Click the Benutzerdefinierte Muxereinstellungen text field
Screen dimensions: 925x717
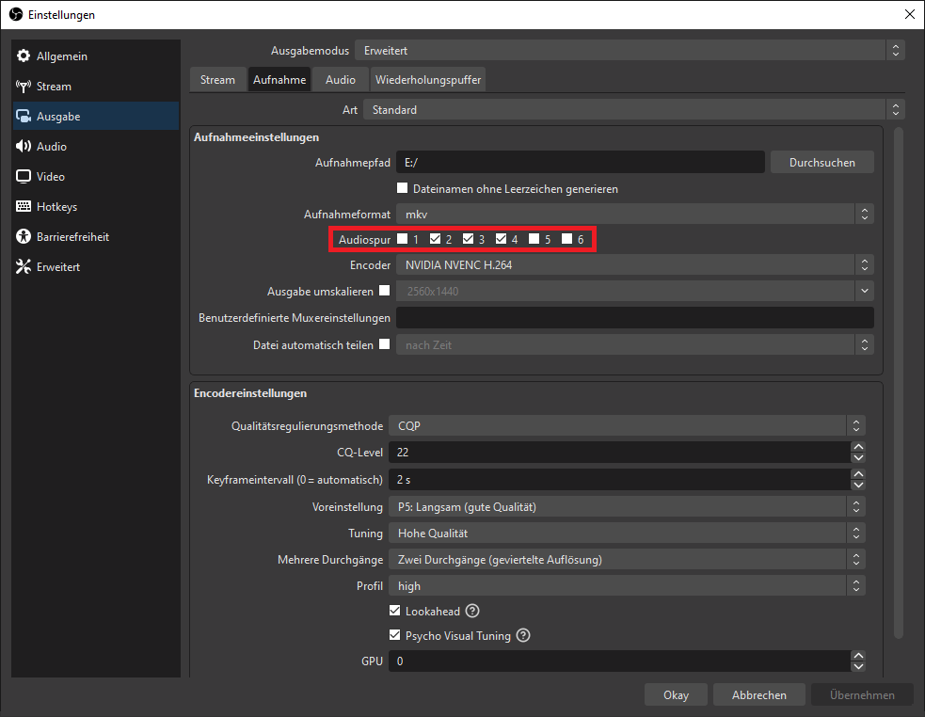pos(634,318)
